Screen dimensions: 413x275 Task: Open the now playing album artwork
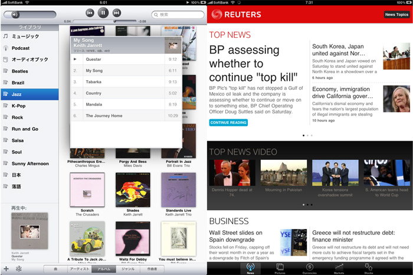point(29,231)
